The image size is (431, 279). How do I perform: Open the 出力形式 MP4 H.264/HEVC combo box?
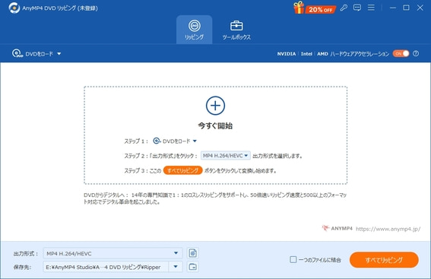[x=113, y=253]
